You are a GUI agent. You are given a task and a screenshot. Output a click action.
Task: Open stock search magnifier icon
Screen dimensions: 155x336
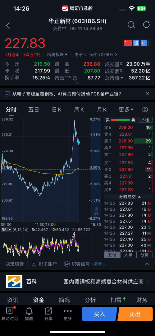point(131,25)
